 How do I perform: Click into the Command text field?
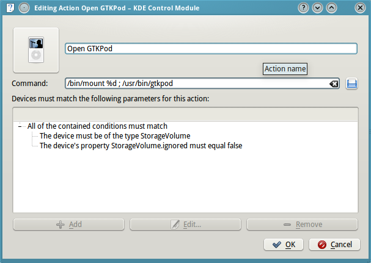click(197, 84)
